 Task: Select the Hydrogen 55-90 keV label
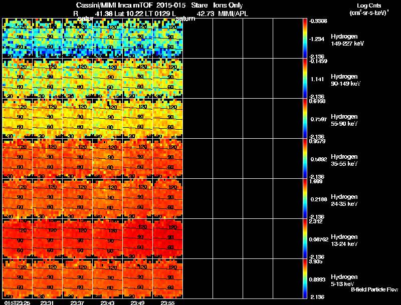tap(344, 120)
